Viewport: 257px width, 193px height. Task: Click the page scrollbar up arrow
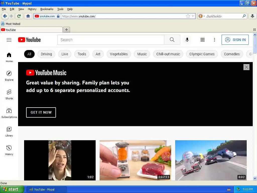[255, 35]
